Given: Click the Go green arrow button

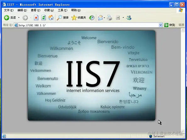Looking at the screenshot, I should 166,25.
